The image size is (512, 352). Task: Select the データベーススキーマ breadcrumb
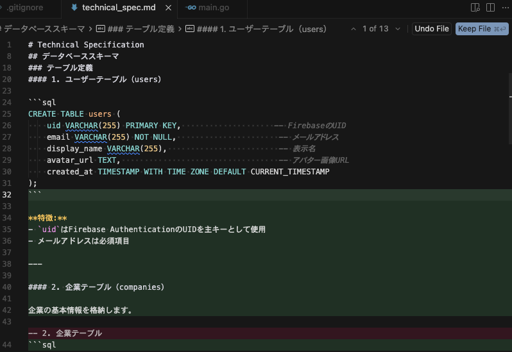[x=44, y=29]
